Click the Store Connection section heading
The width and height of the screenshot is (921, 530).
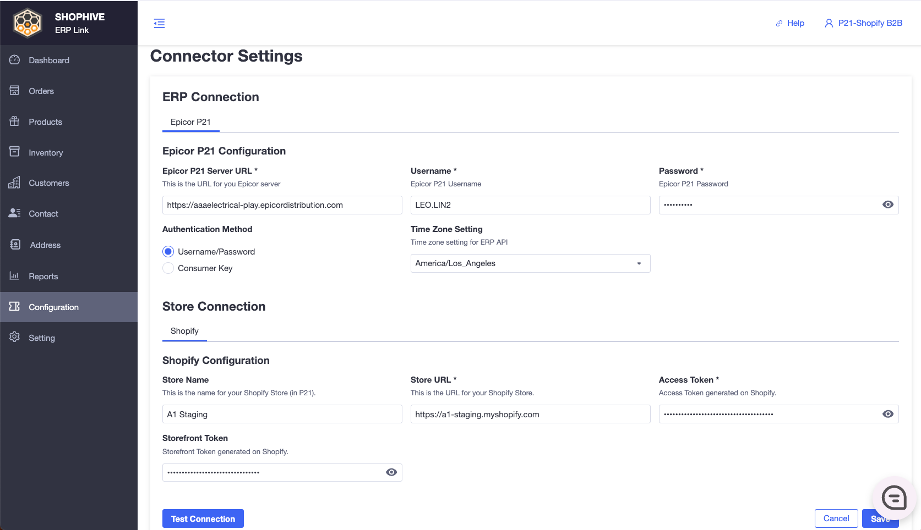click(x=214, y=306)
